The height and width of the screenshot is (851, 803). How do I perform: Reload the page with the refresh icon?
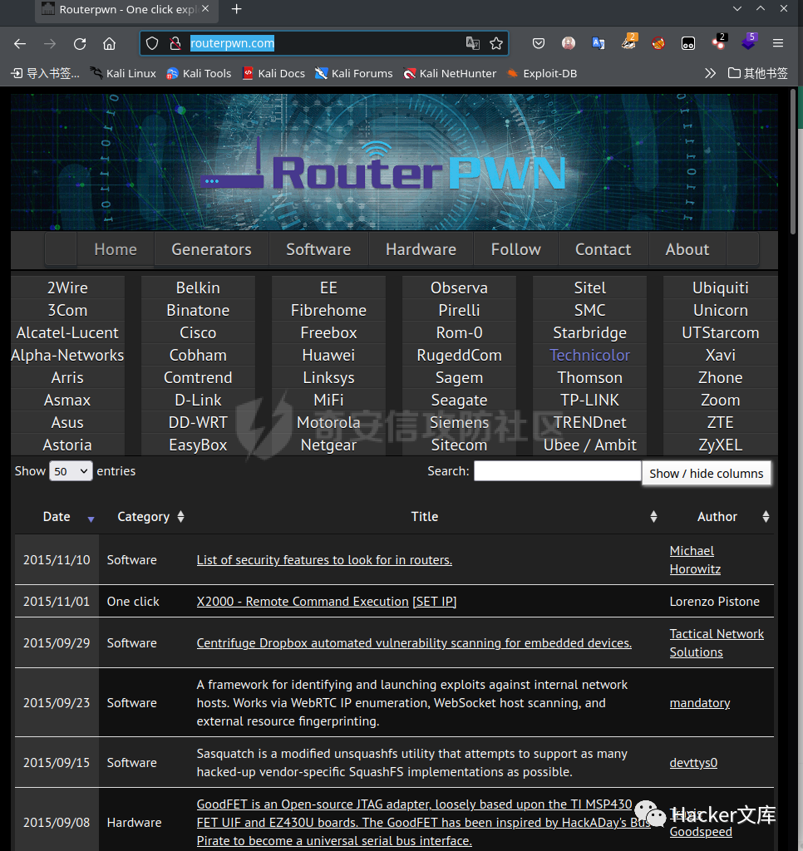coord(80,43)
